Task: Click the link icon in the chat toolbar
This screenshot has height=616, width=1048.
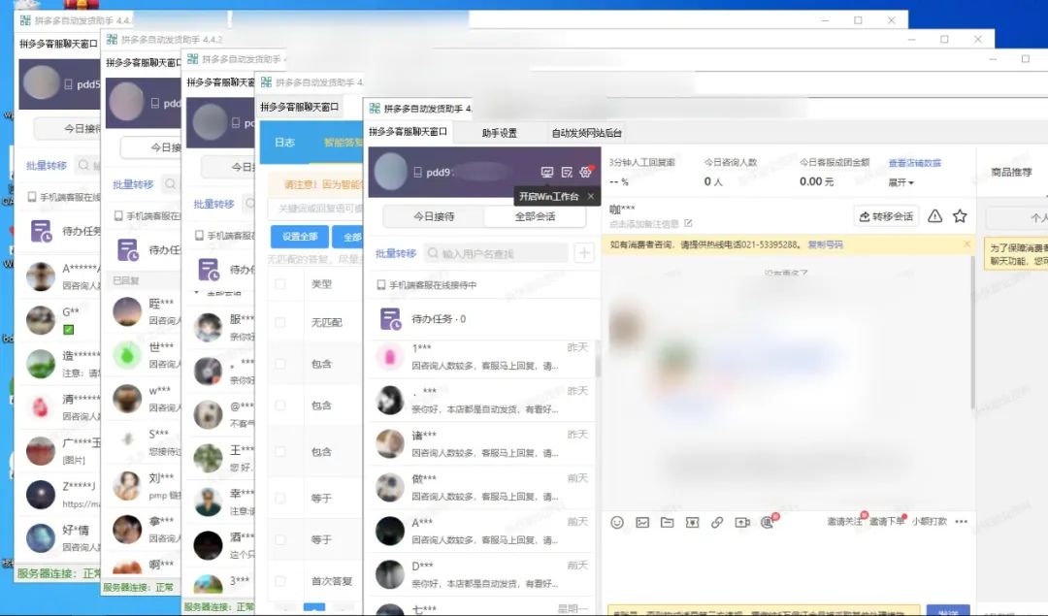Action: (718, 521)
